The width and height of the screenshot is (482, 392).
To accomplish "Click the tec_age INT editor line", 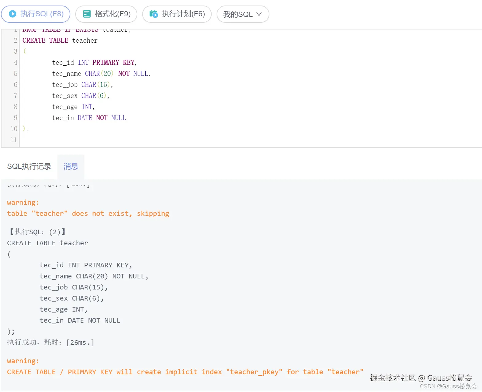I will 73,107.
